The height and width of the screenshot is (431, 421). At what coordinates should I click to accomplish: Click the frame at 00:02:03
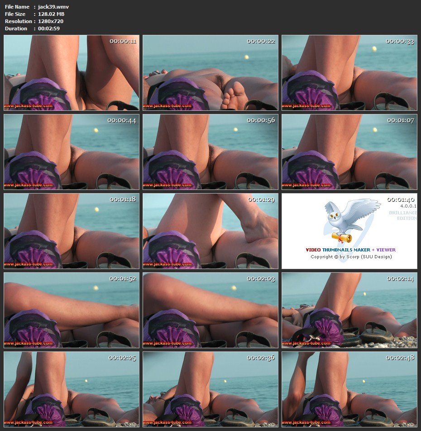point(210,310)
